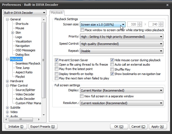Select Playlist in the tree

[20, 77]
